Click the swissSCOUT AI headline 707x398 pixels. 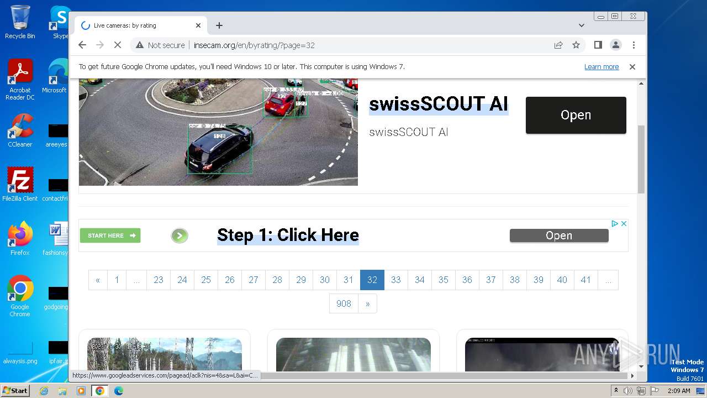point(439,104)
